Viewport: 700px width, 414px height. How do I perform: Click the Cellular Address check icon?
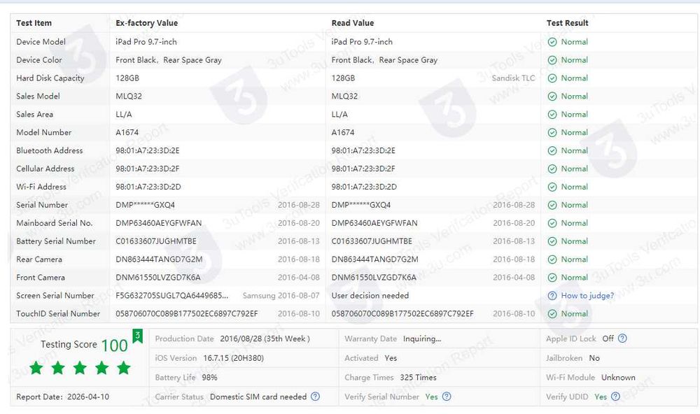[552, 169]
